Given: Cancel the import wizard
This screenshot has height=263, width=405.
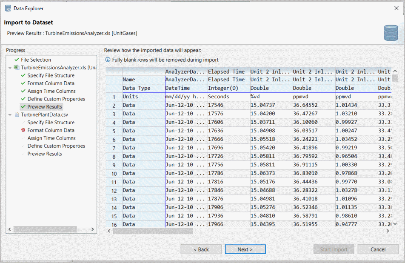Looking at the screenshot, I should tap(378, 249).
